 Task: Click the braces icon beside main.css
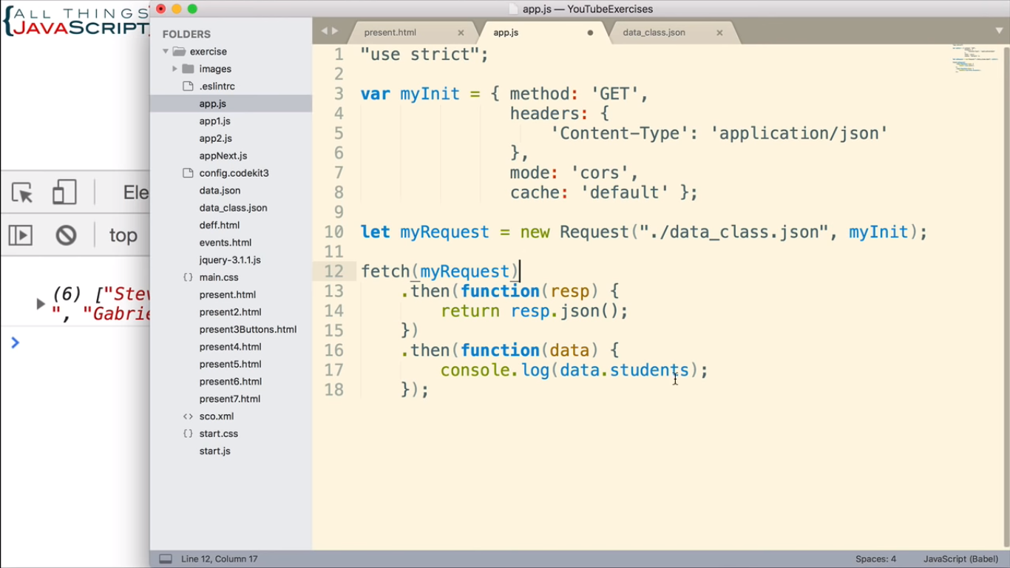pyautogui.click(x=187, y=277)
